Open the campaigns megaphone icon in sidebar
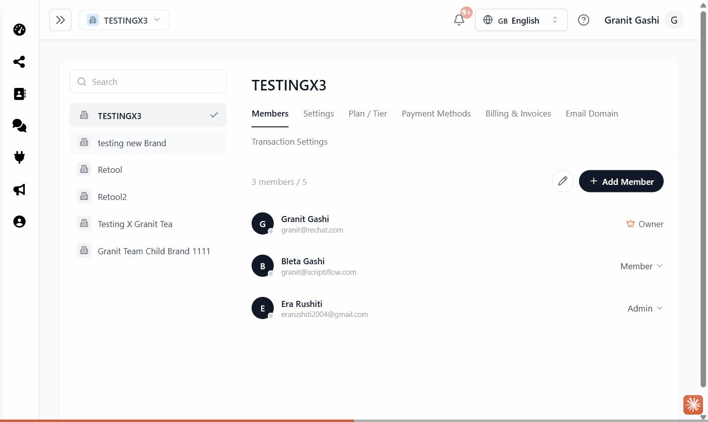The height and width of the screenshot is (422, 708). point(19,189)
